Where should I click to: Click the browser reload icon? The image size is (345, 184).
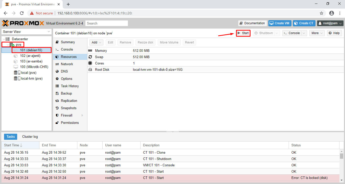tap(22, 13)
